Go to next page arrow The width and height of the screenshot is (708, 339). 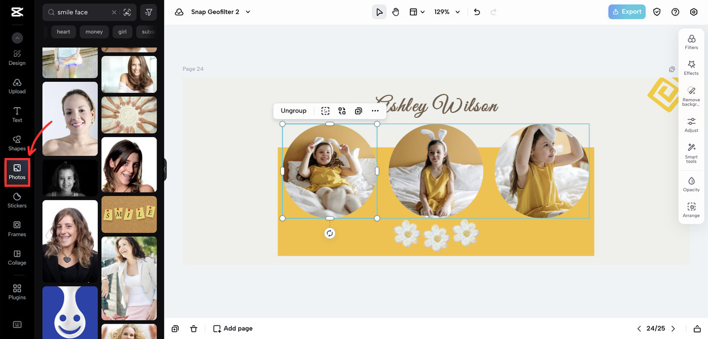[x=673, y=328]
